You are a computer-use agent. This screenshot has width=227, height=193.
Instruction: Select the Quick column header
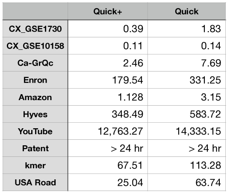click(187, 11)
